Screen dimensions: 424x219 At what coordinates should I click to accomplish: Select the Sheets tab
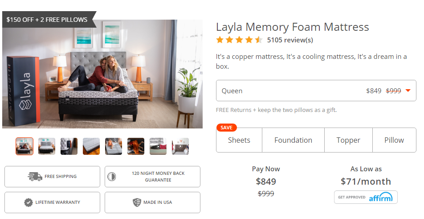tap(239, 140)
